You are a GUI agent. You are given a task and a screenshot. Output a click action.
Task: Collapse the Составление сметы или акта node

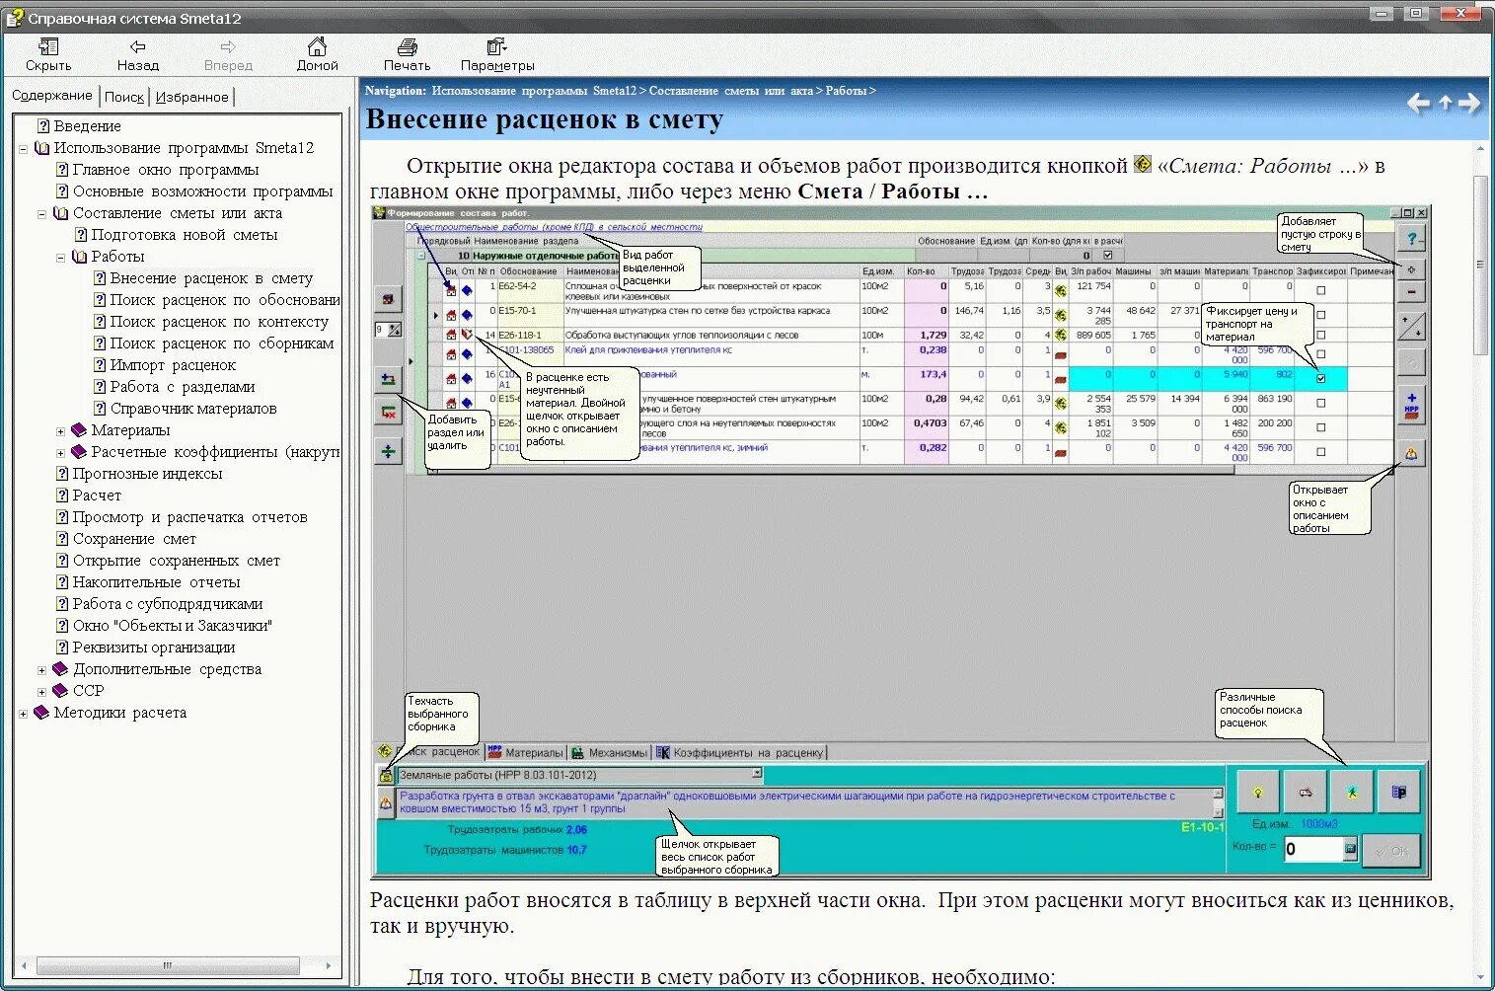pyautogui.click(x=41, y=214)
